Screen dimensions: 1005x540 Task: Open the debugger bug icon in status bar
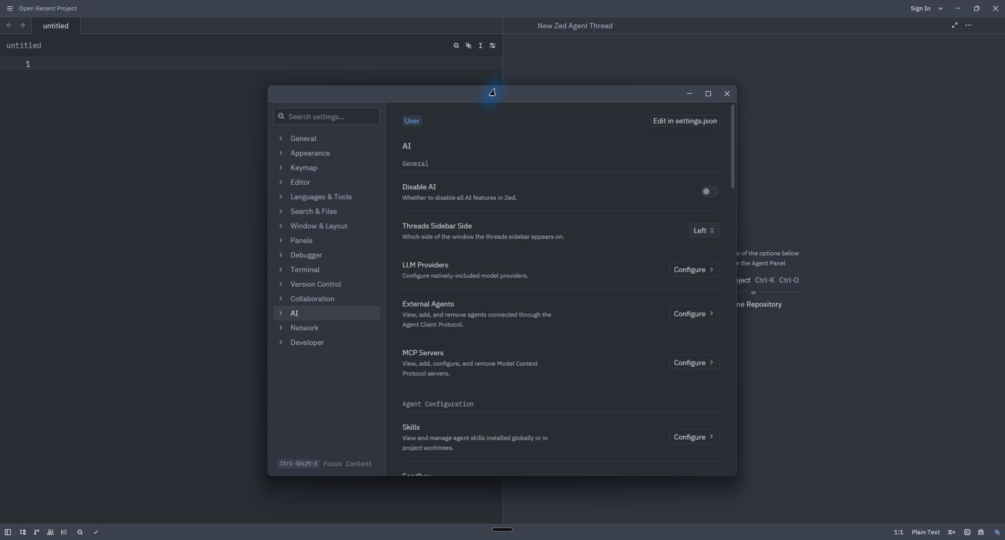coord(981,533)
